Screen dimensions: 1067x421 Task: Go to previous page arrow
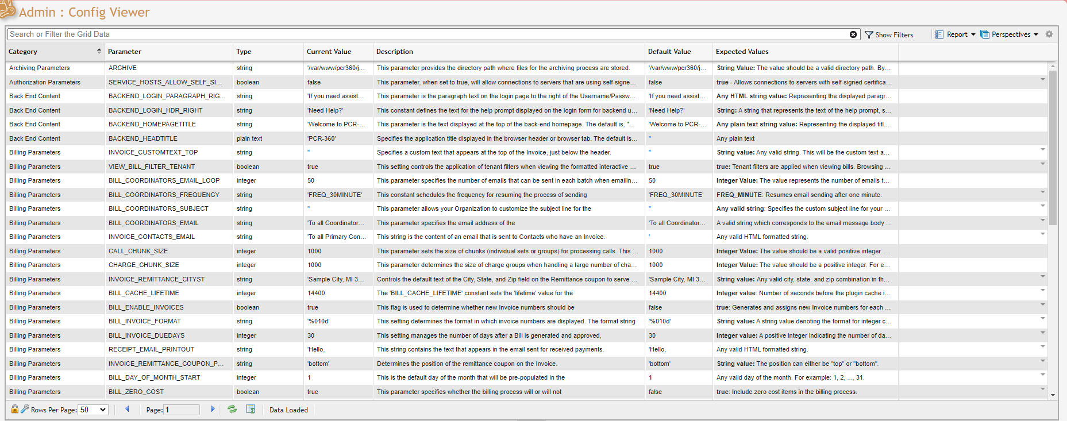(127, 409)
